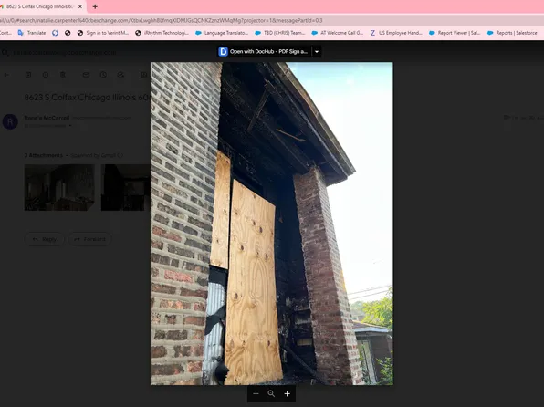This screenshot has height=407, width=544.
Task: Select the 8623 S Colfax Chicago browser tab
Action: pyautogui.click(x=40, y=6)
